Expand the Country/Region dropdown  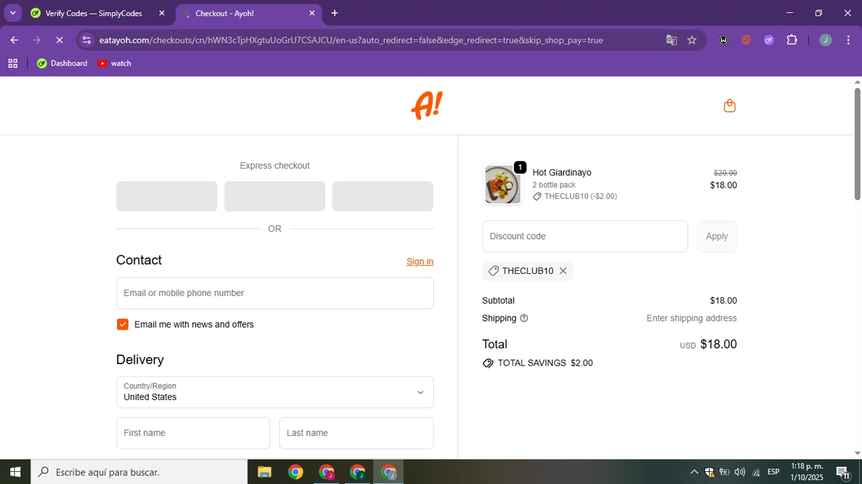click(275, 392)
